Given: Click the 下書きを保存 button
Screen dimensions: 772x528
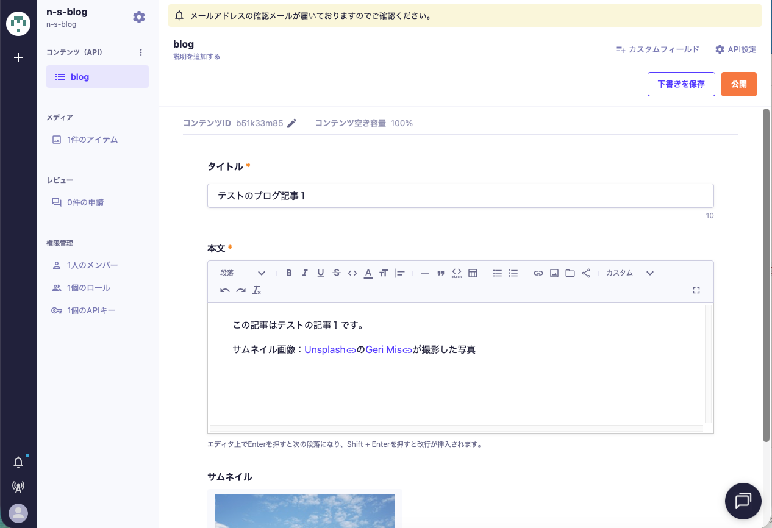Looking at the screenshot, I should (681, 84).
